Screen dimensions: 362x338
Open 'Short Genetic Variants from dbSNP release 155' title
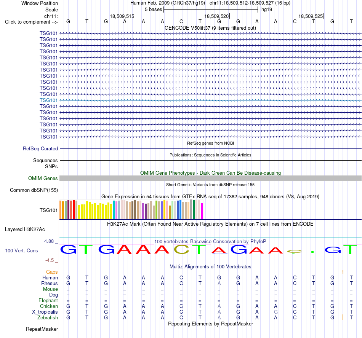tap(210, 185)
